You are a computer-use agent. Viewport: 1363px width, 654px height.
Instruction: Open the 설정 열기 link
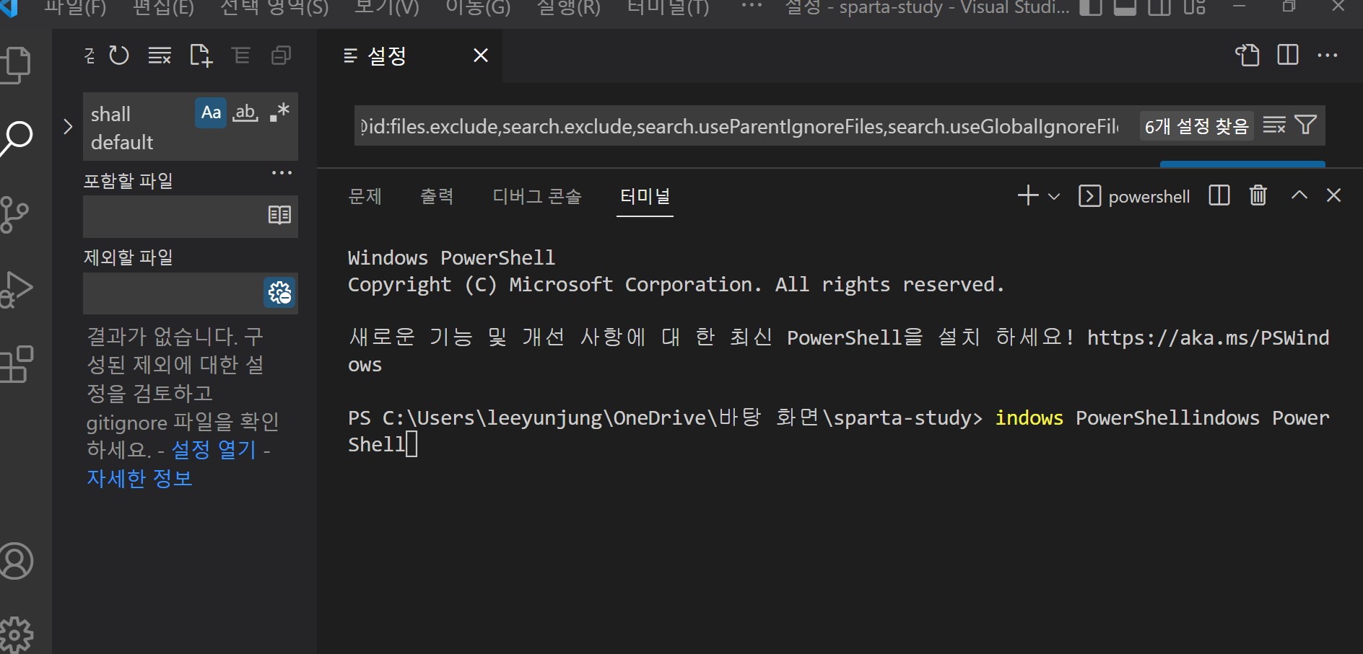214,450
